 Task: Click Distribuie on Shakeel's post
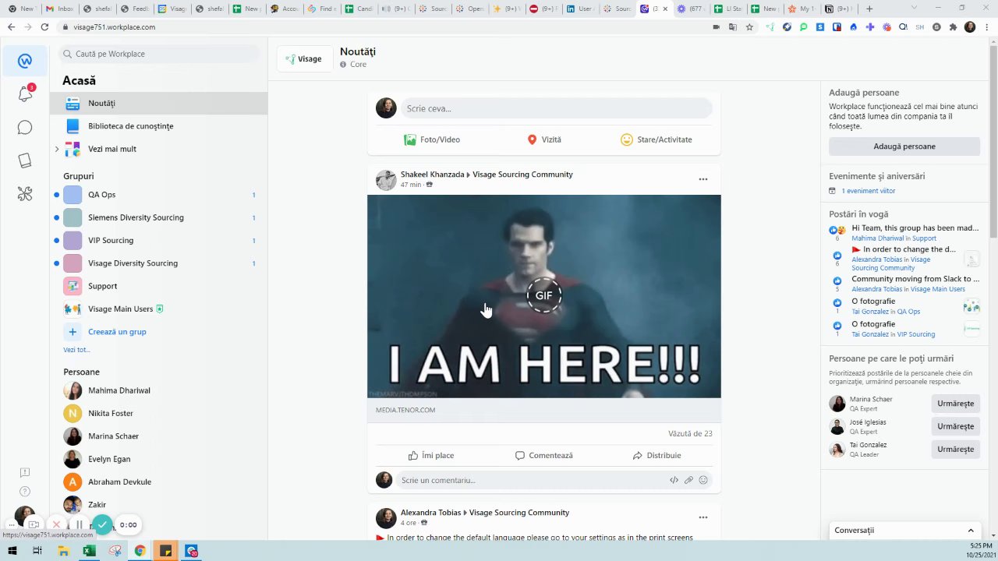tap(657, 455)
